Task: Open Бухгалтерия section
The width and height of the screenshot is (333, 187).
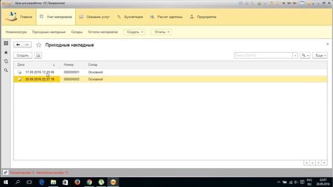Action: 130,17
